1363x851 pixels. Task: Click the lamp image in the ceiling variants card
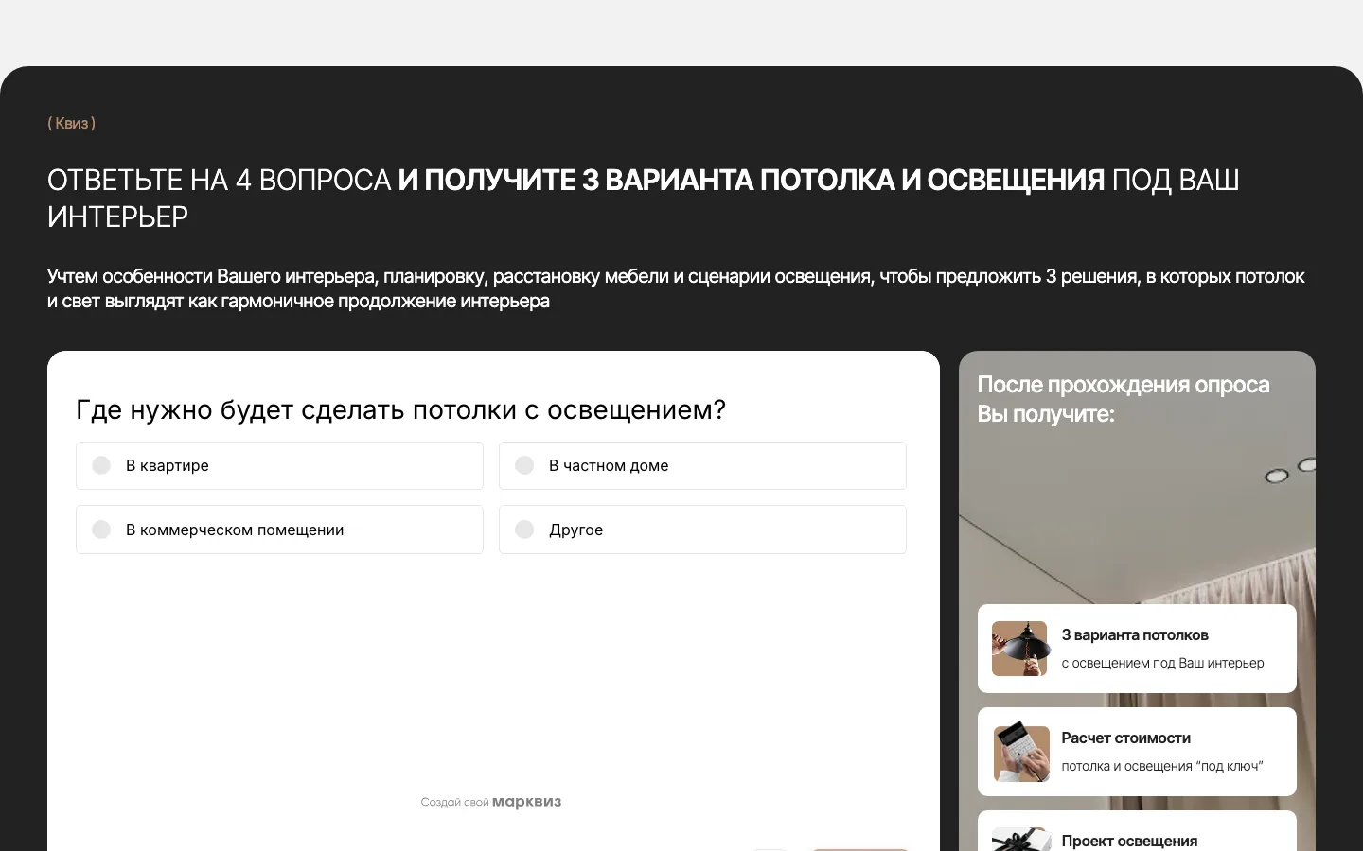click(1019, 649)
